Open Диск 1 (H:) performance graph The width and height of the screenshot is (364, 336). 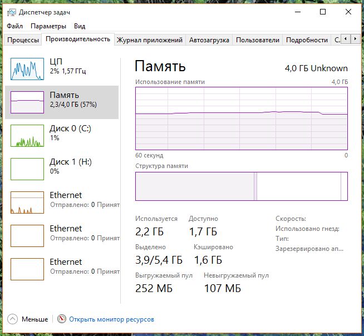coord(27,169)
